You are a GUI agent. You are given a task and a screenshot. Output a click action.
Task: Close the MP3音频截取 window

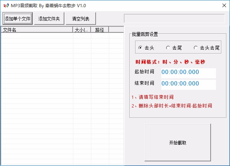coord(224,6)
